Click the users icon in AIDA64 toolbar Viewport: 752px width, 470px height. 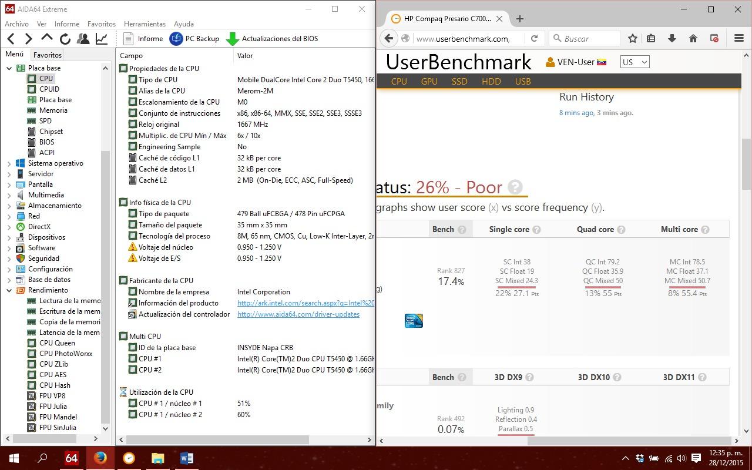point(83,39)
